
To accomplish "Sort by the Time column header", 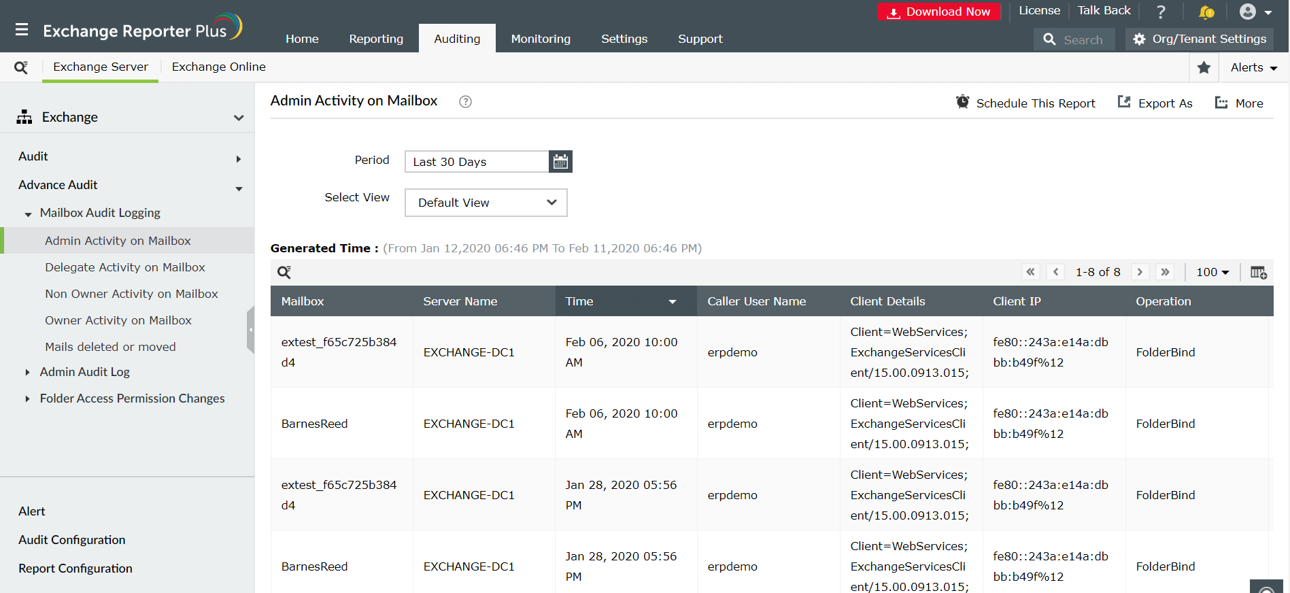I will pyautogui.click(x=626, y=301).
